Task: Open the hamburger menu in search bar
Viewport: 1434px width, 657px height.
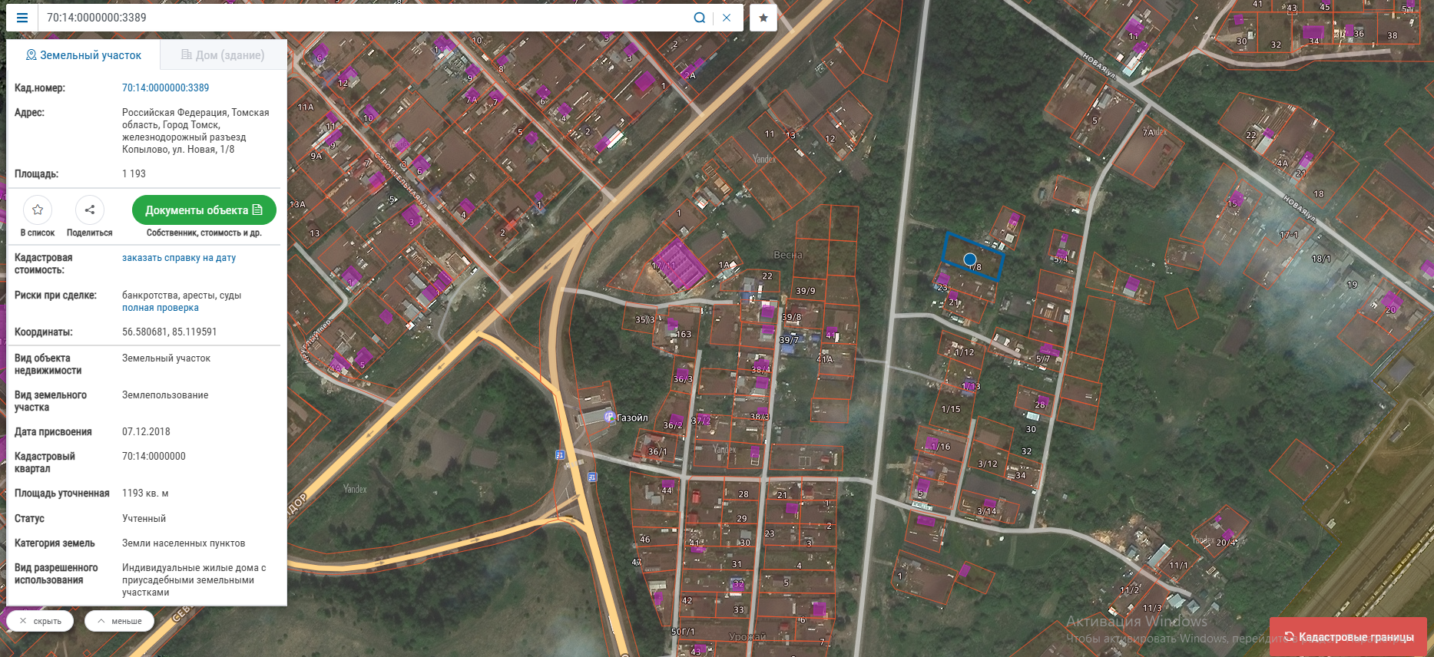Action: 22,18
